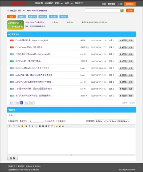Go to page 1 in pagination

pos(22,103)
